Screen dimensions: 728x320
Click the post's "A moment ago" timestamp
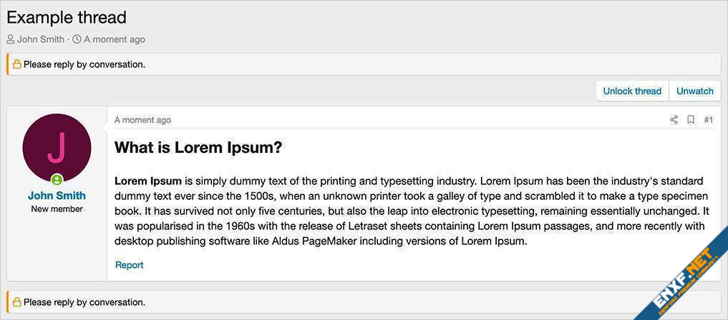pos(142,120)
